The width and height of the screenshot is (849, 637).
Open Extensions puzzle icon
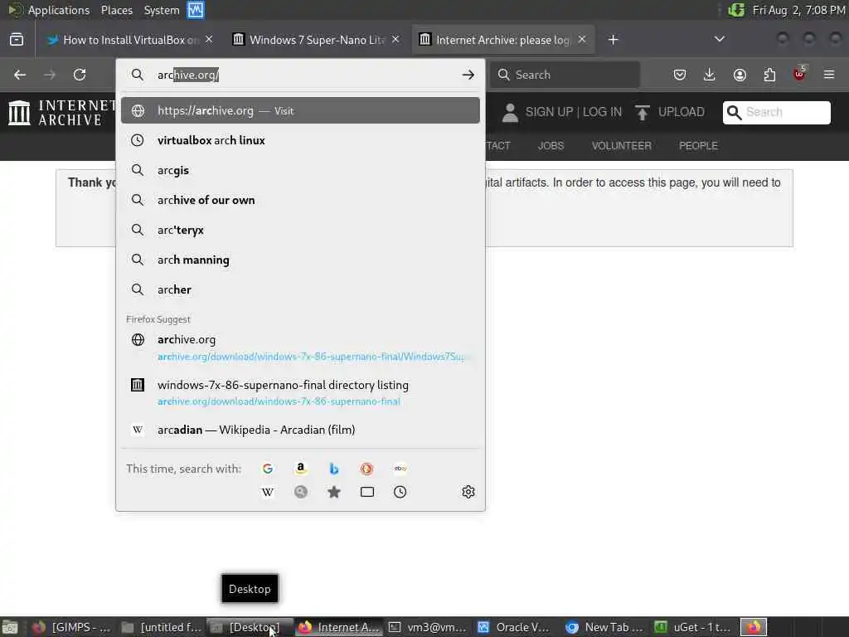point(769,75)
